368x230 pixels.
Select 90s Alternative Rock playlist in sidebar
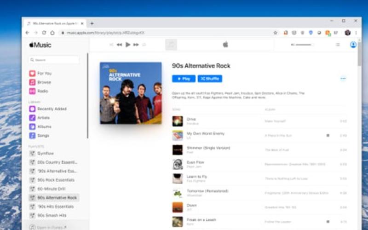pyautogui.click(x=54, y=198)
